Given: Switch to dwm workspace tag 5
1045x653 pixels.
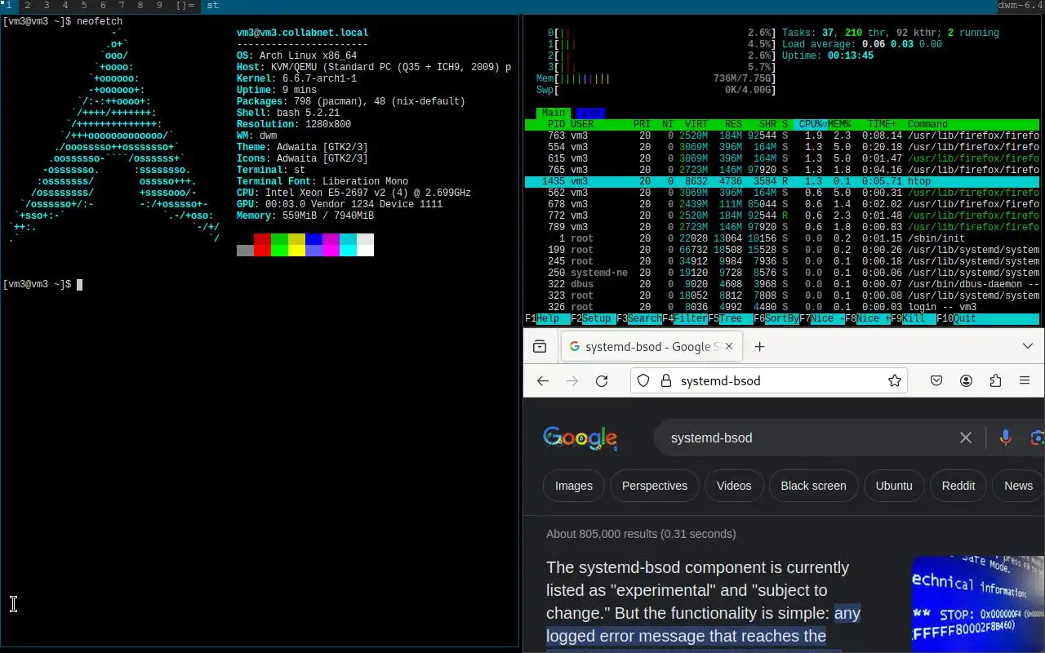Looking at the screenshot, I should (84, 6).
